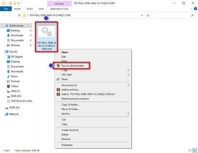This screenshot has width=198, height=153.
Task: Open Properties from context menu
Action: click(x=67, y=145)
